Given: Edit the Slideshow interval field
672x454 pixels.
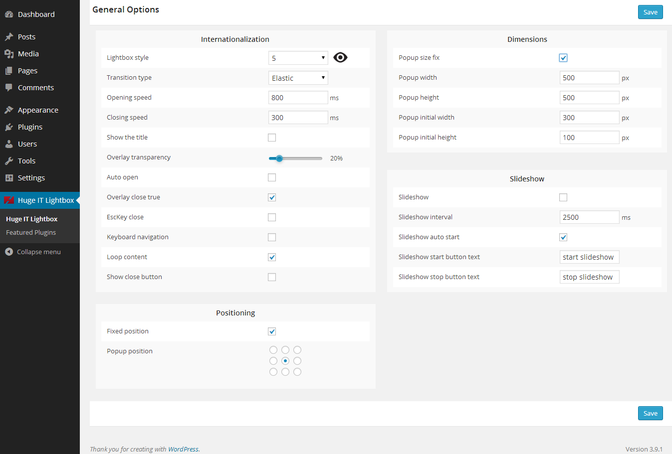Looking at the screenshot, I should [590, 217].
